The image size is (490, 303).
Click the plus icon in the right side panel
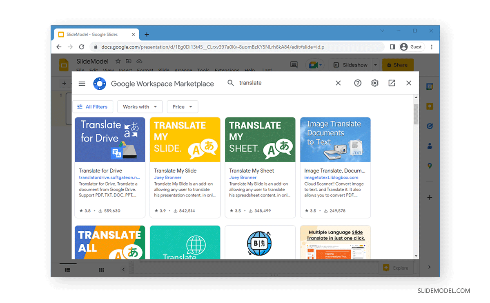coord(430,197)
